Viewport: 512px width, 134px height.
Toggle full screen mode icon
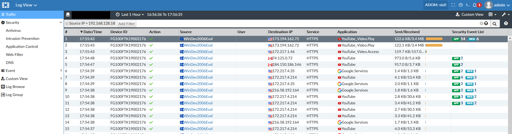coord(453,5)
